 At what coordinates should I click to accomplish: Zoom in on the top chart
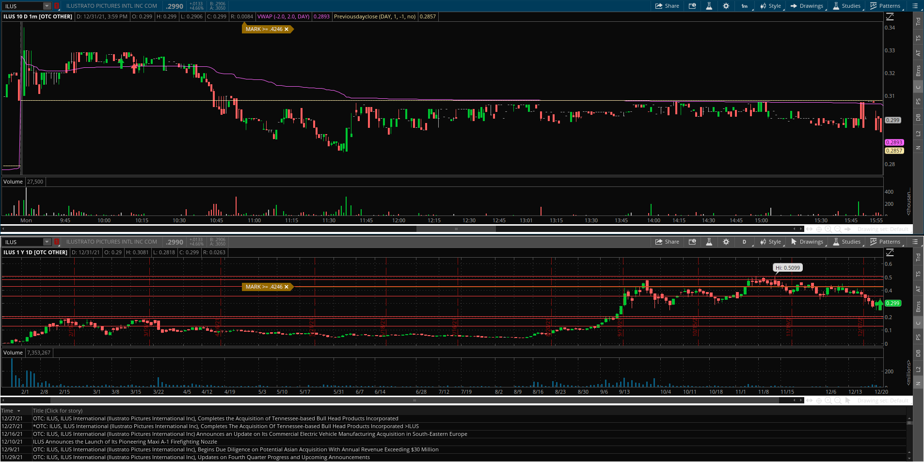click(828, 229)
